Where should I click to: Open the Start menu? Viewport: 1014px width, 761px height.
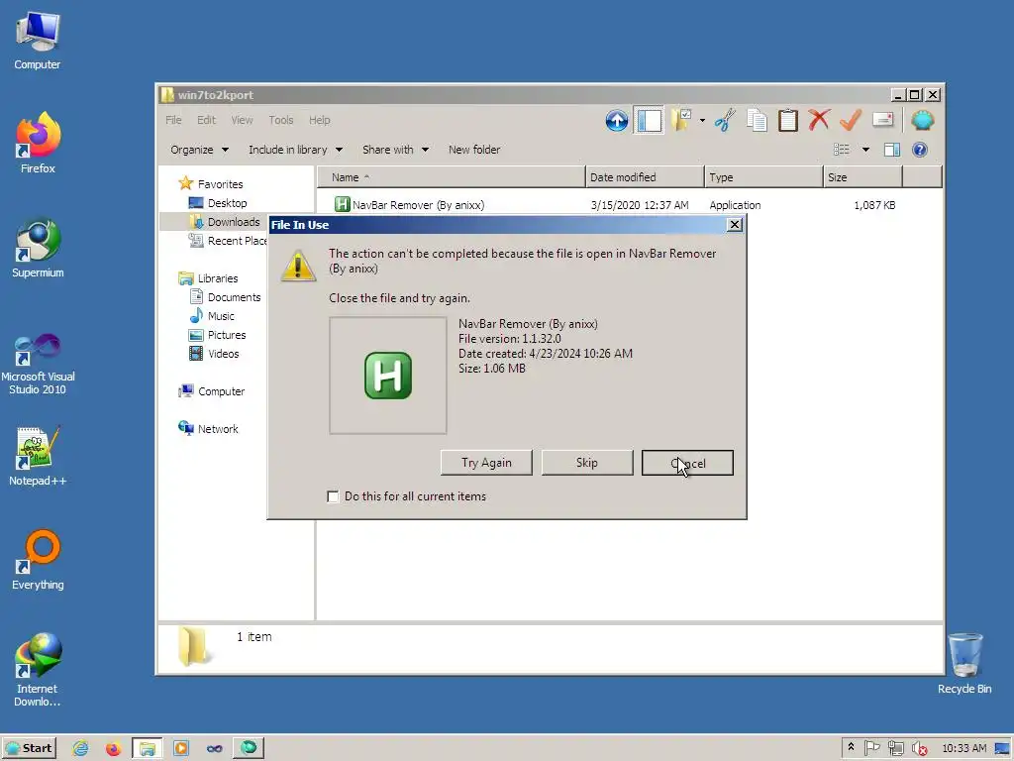(29, 748)
